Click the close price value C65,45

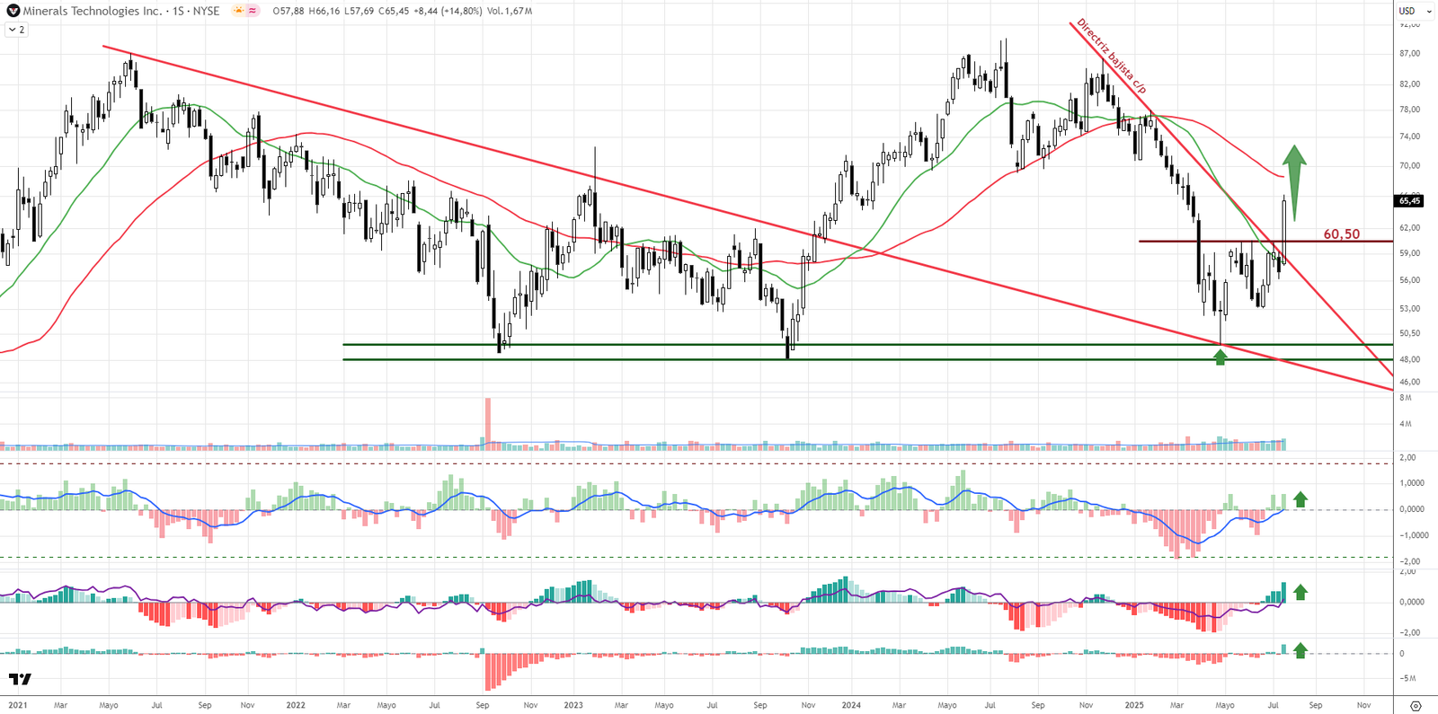pyautogui.click(x=394, y=11)
